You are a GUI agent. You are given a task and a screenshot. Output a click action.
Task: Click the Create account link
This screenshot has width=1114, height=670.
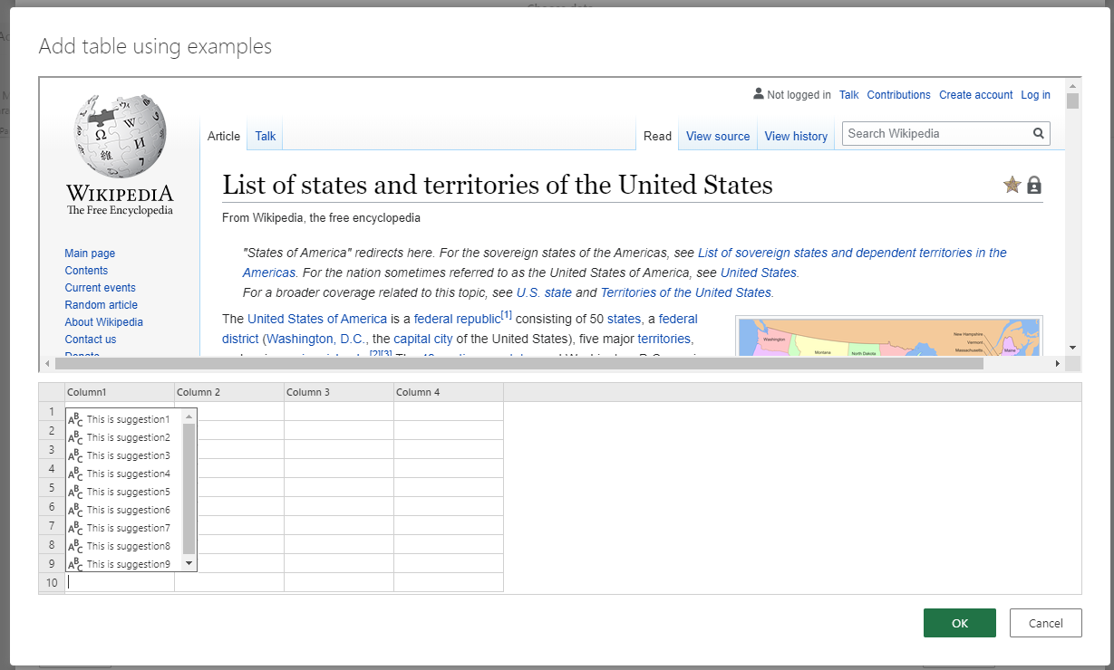tap(975, 94)
